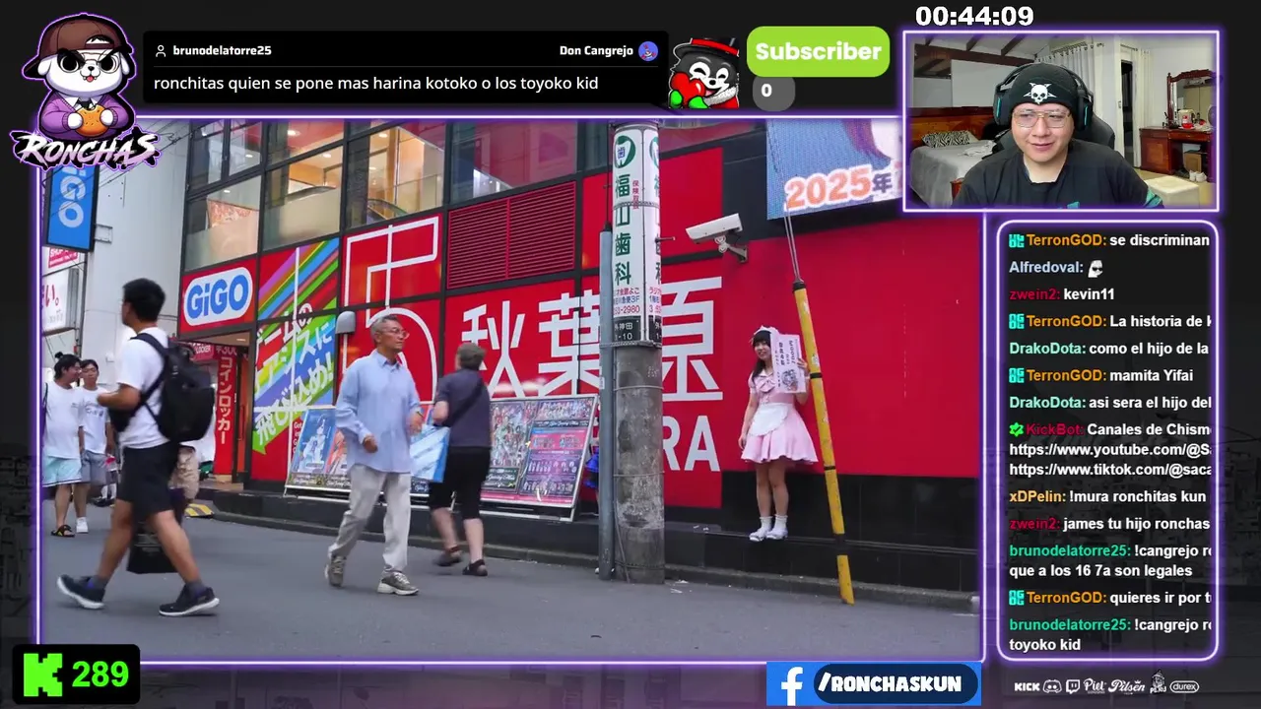Click the 'que a los 16 7a son legales' line
Image resolution: width=1261 pixels, height=709 pixels.
[1100, 570]
